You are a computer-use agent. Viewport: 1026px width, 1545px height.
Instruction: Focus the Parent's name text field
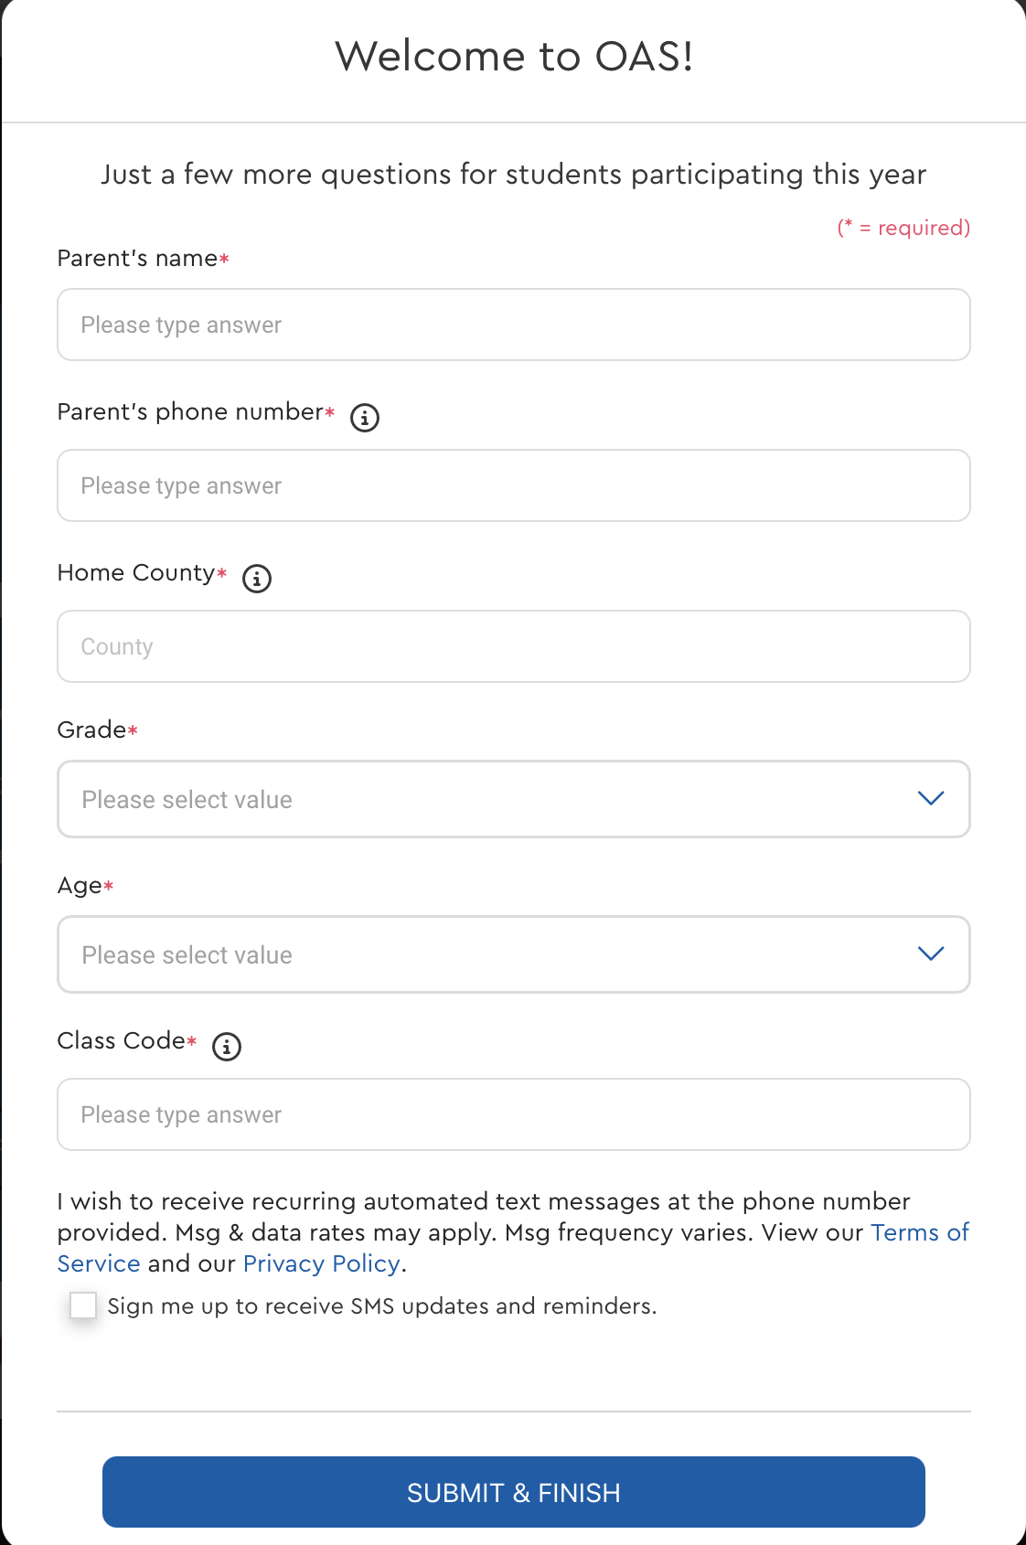(x=514, y=325)
